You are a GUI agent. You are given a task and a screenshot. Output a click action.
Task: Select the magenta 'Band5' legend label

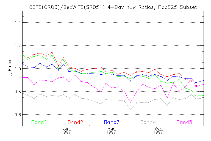[x=184, y=122]
